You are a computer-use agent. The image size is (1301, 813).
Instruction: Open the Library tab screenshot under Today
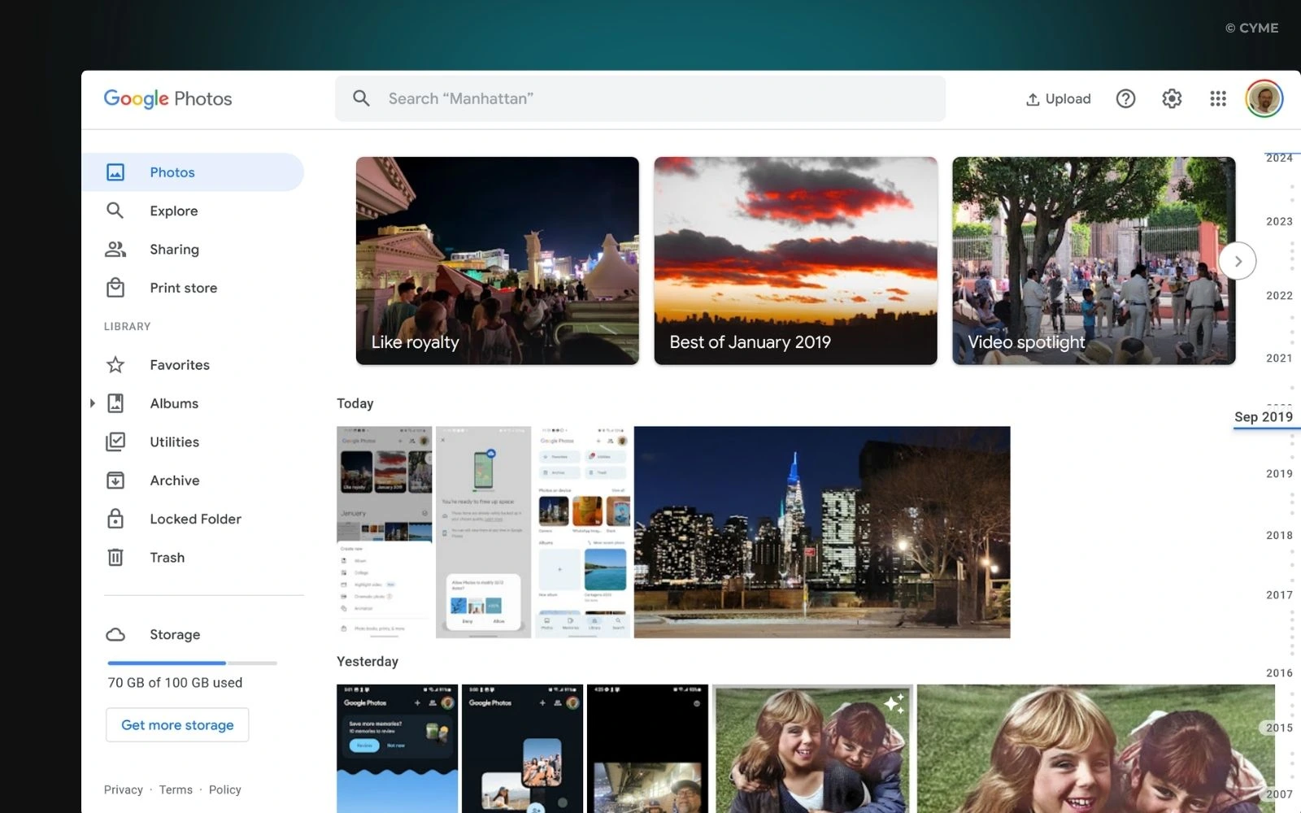pyautogui.click(x=582, y=533)
